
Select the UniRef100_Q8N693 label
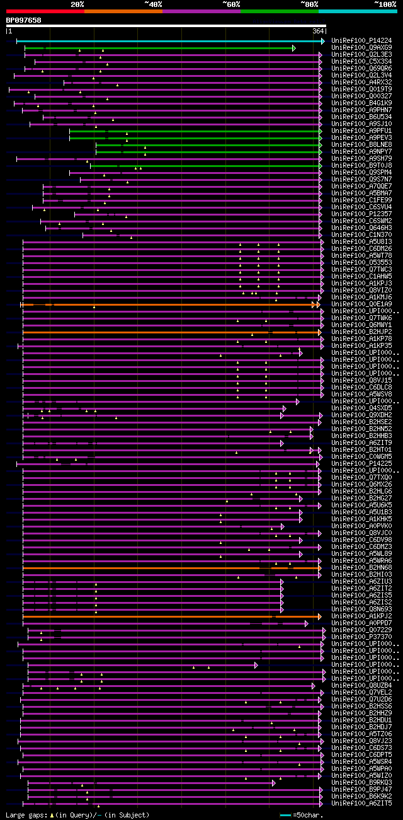pos(361,609)
